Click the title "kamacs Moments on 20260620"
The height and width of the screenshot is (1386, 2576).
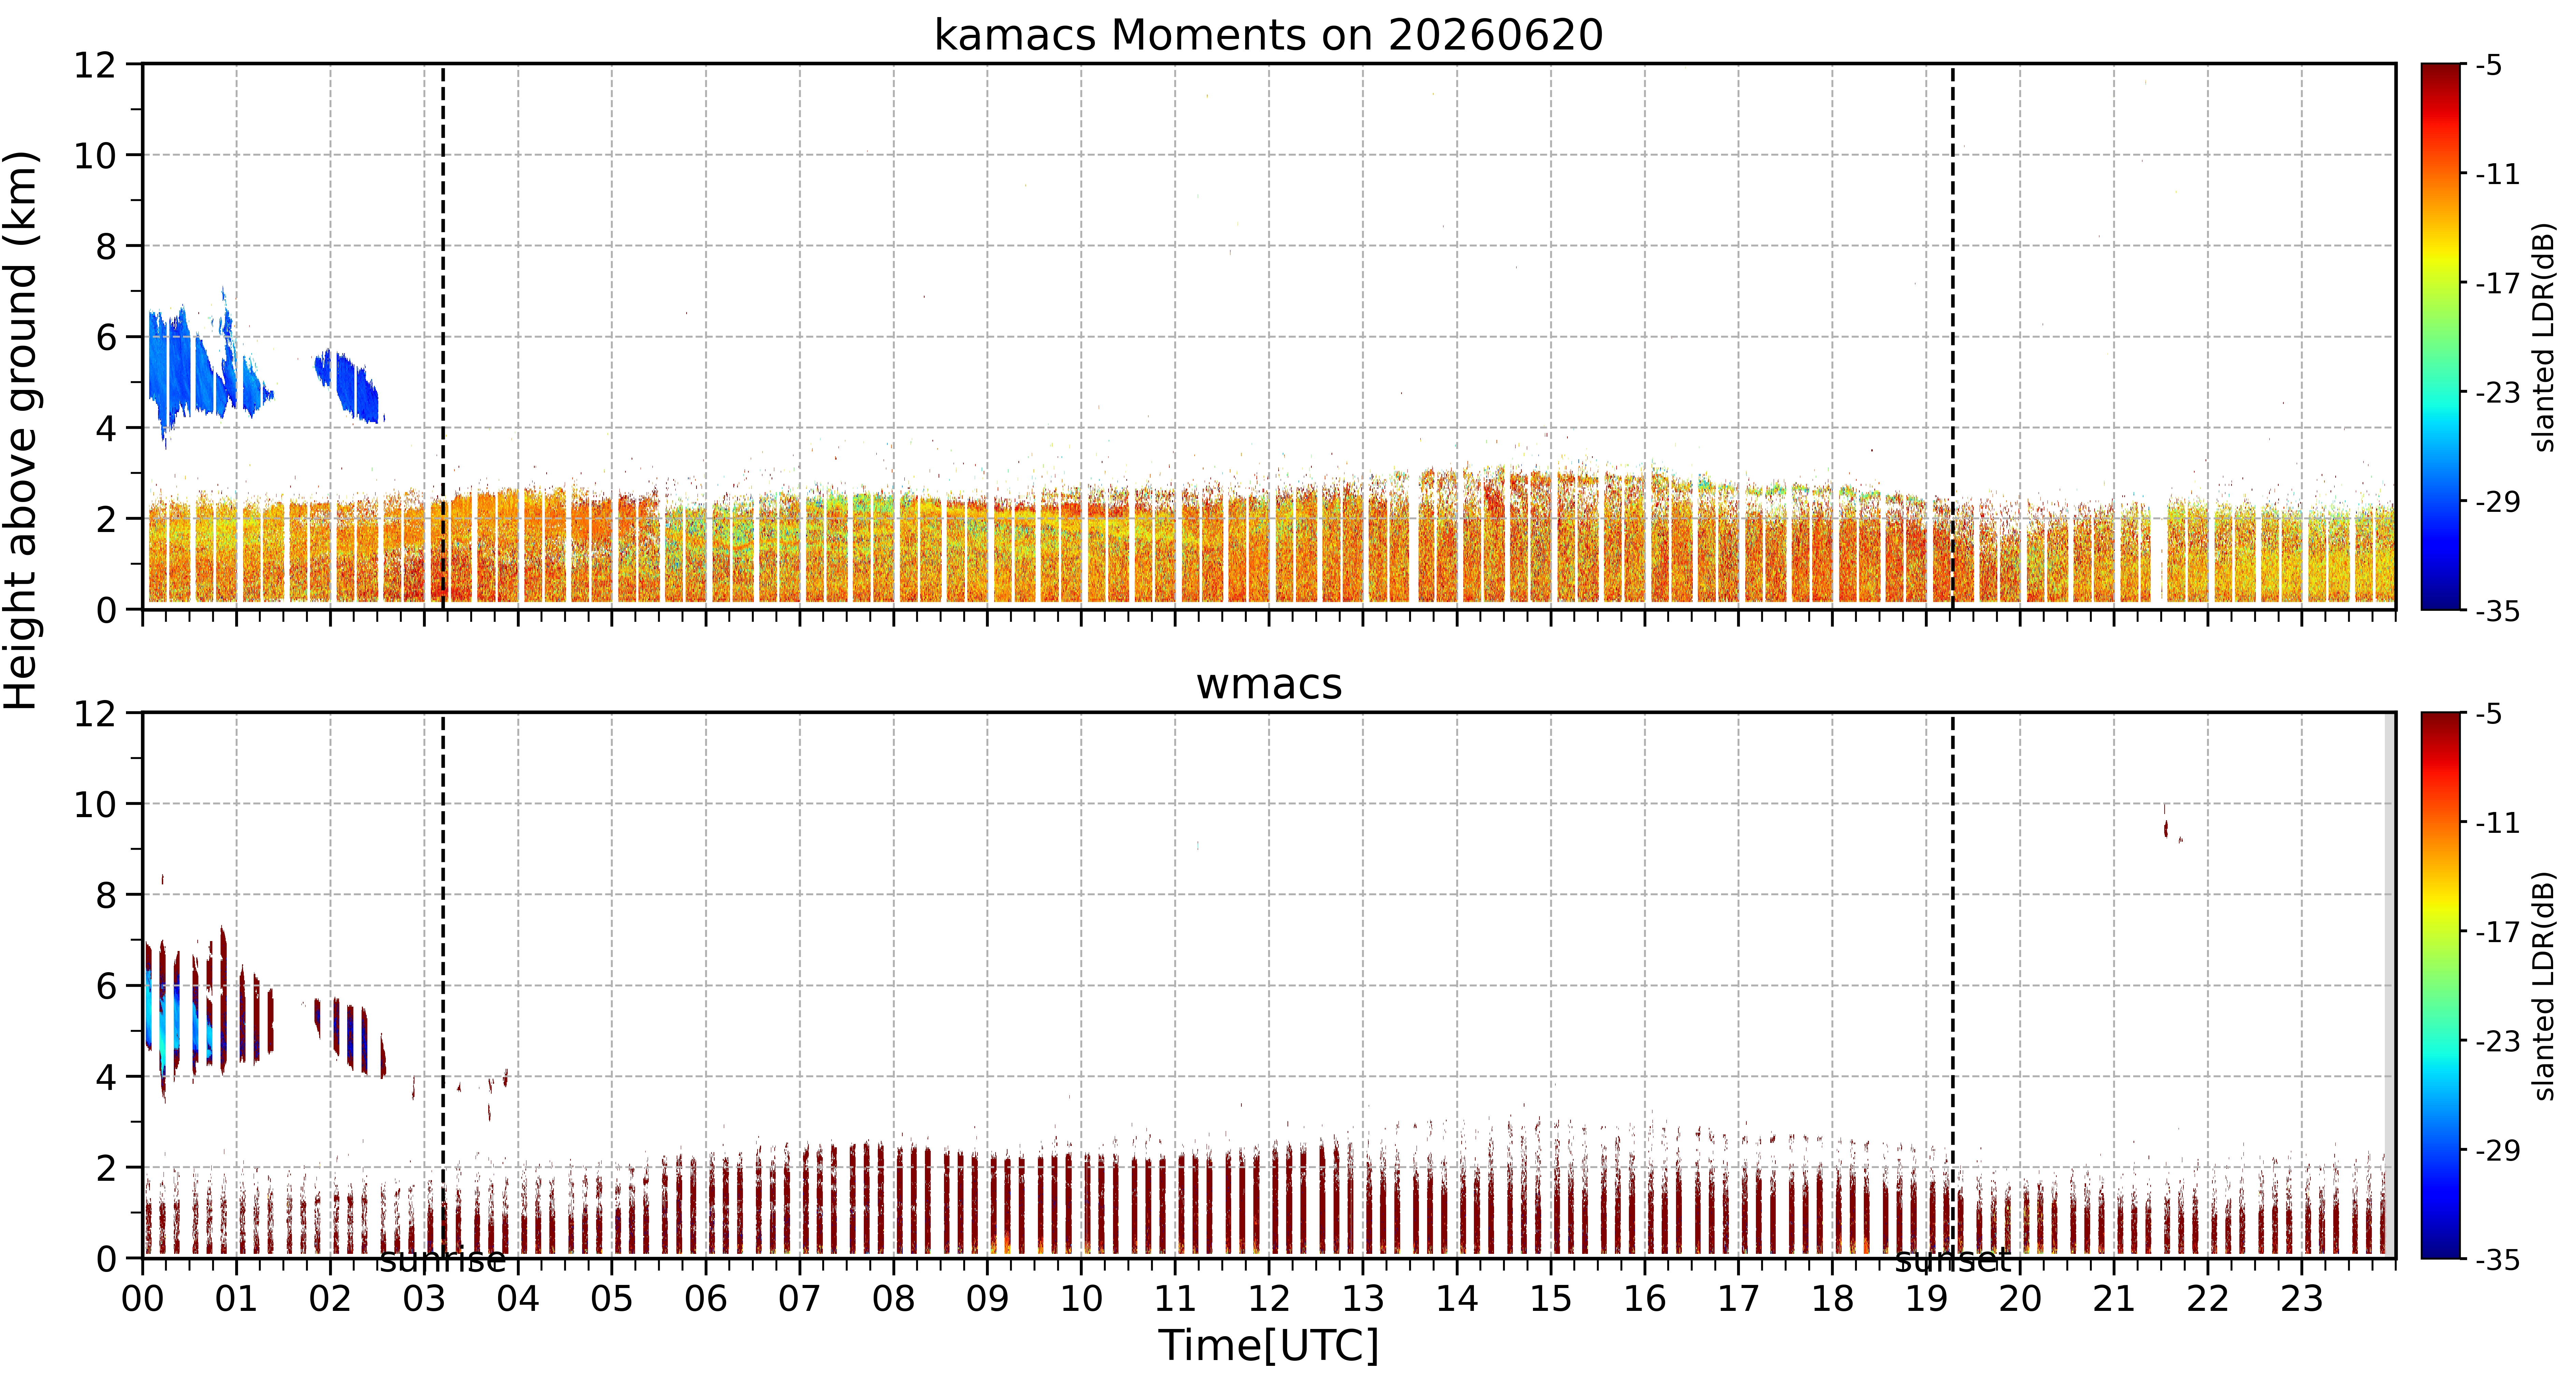[1268, 35]
